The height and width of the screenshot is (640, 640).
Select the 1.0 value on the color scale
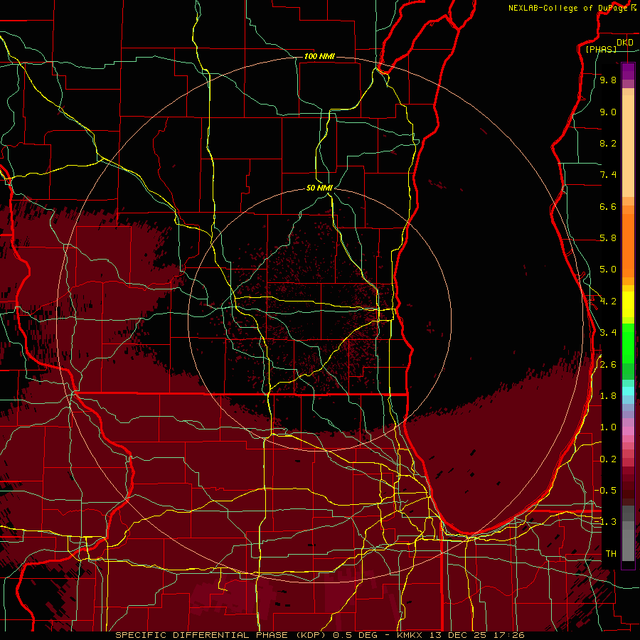tap(608, 427)
